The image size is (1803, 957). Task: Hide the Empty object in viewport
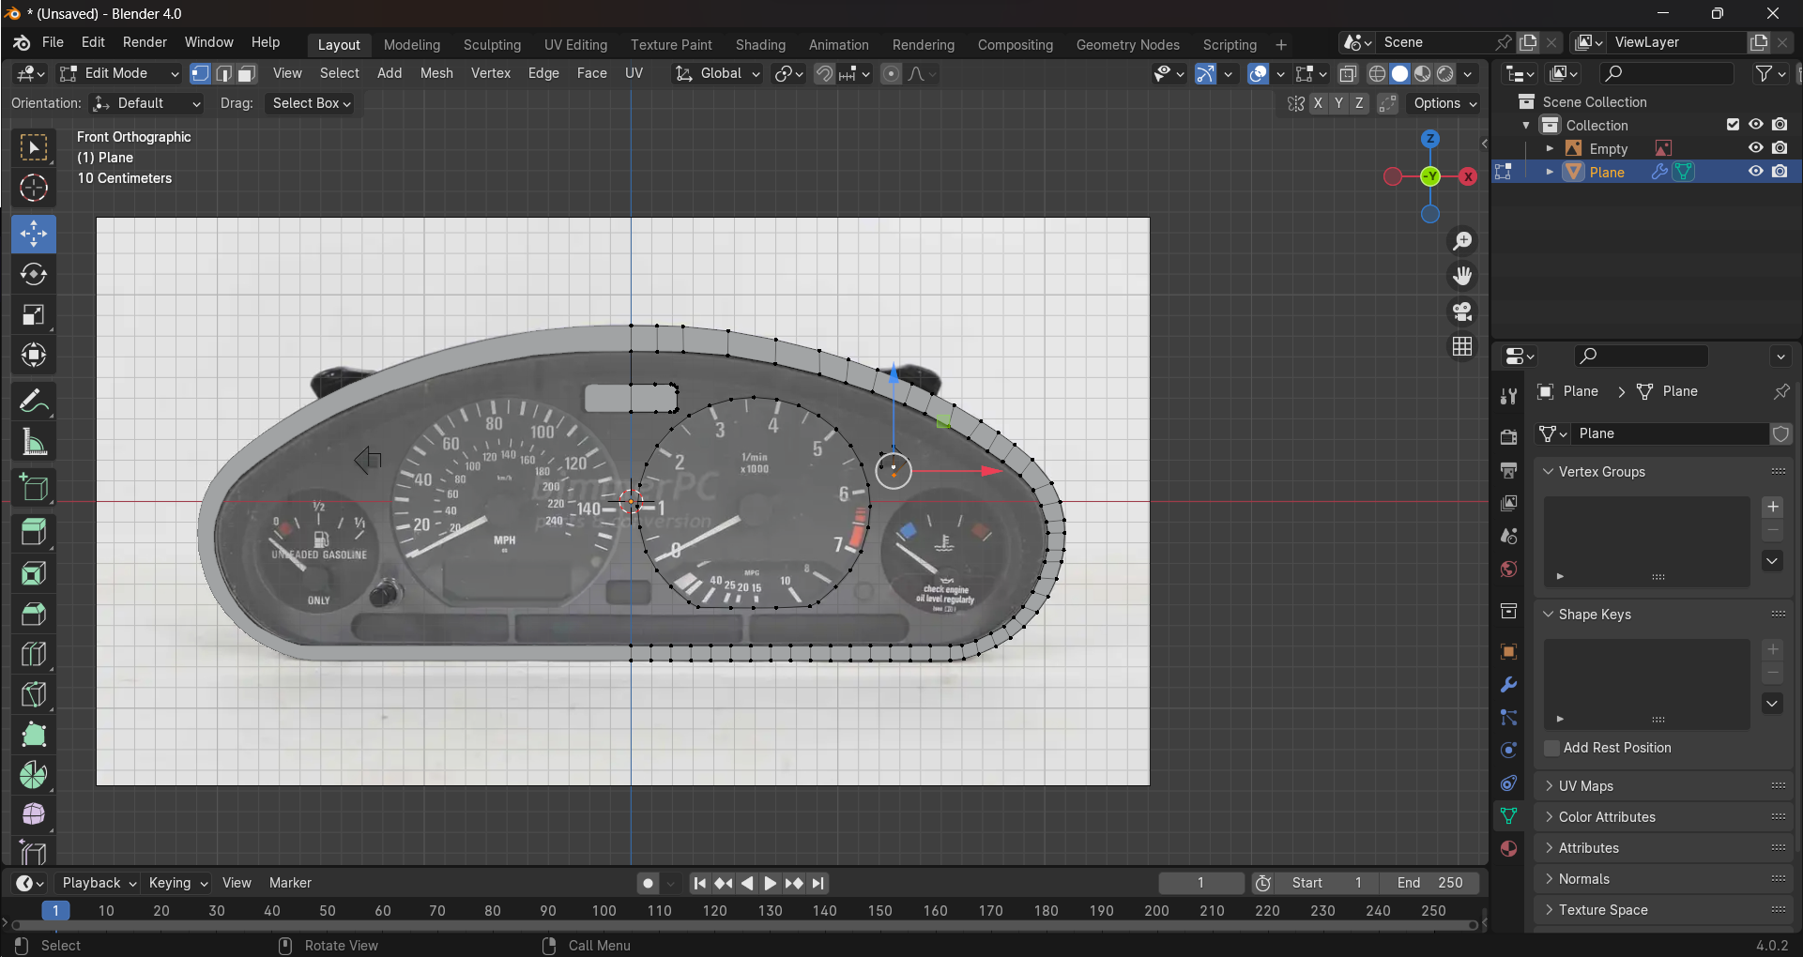click(1755, 148)
